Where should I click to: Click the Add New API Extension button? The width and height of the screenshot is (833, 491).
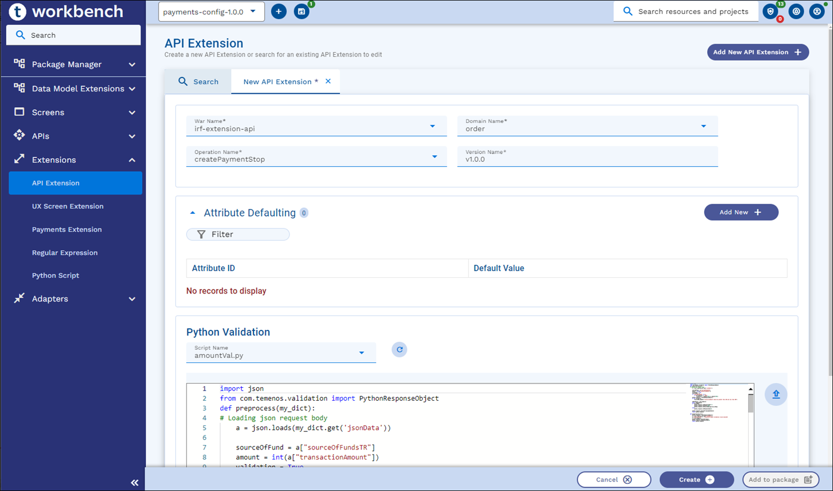(x=757, y=52)
